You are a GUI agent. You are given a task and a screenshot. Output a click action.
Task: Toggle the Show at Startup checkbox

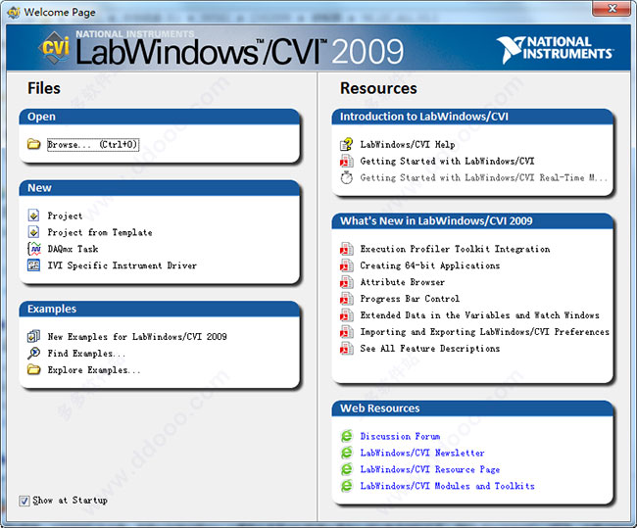click(x=24, y=501)
